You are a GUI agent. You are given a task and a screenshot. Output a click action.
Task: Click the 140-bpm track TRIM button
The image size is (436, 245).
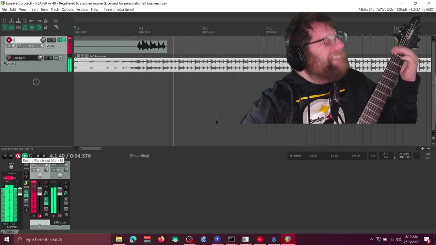point(11,64)
